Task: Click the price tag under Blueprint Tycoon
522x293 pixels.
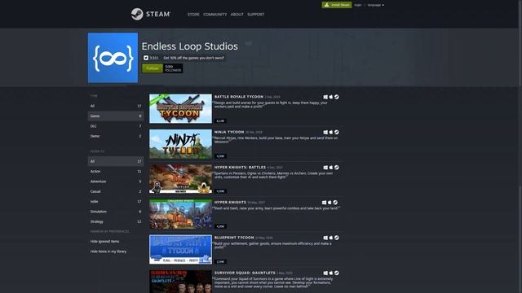Action: (220, 262)
